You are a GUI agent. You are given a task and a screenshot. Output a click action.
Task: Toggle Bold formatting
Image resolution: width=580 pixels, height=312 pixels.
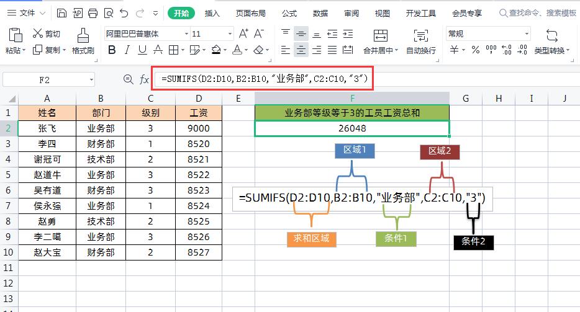coord(112,50)
